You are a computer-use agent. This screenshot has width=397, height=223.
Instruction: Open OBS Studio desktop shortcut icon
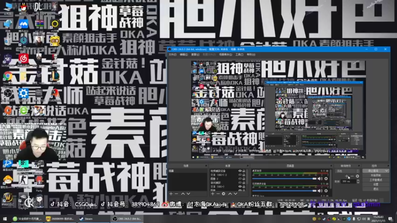coord(8,95)
